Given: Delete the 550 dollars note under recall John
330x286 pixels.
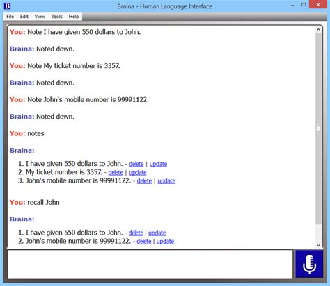Looking at the screenshot, I should tap(136, 233).
